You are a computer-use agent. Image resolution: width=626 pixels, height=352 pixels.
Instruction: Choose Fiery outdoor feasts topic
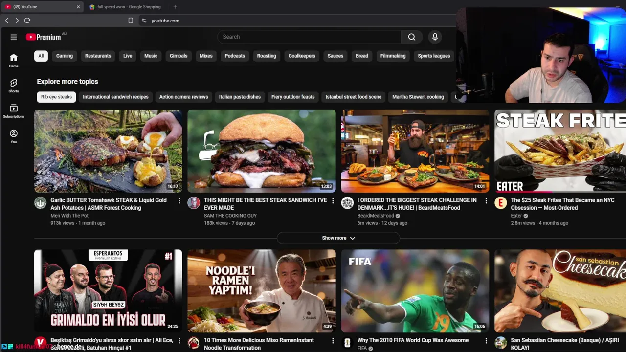tap(293, 97)
